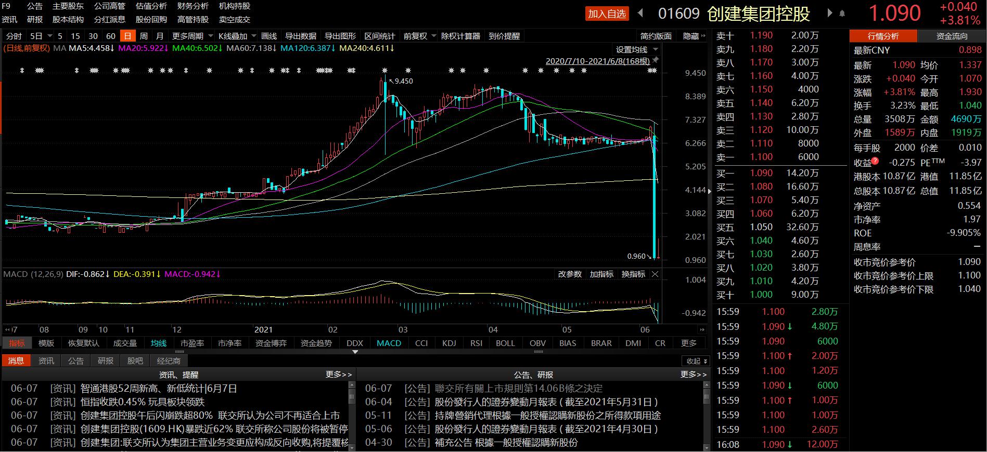Image resolution: width=987 pixels, height=452 pixels.
Task: Click the 换指标 change indicator button
Action: (633, 274)
